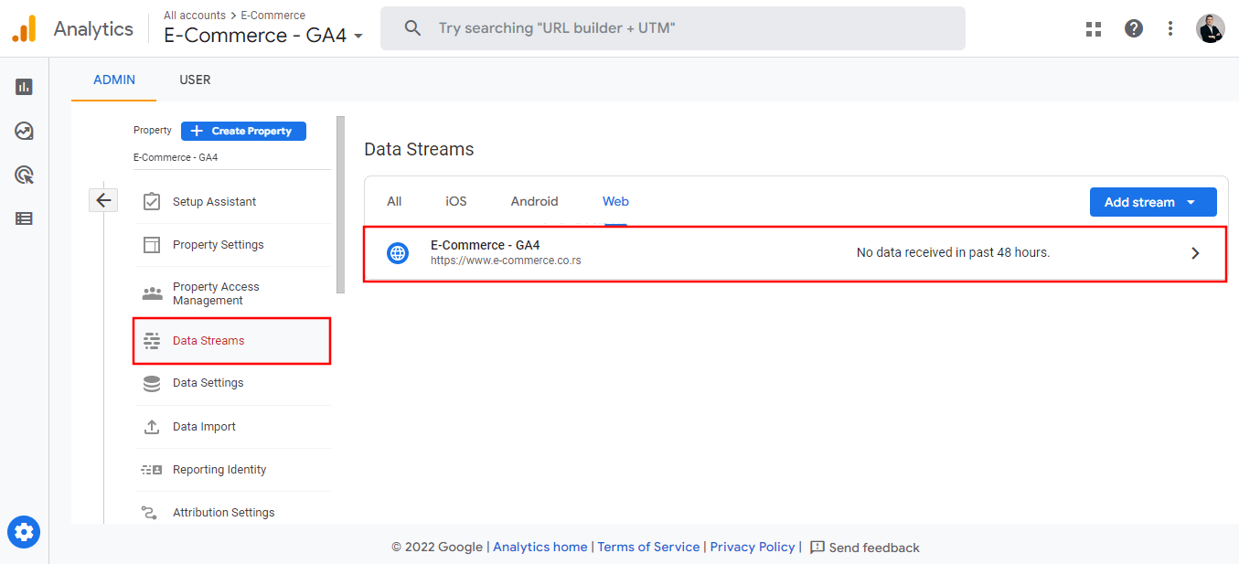
Task: Open the Configure section from the left rail
Action: (23, 218)
